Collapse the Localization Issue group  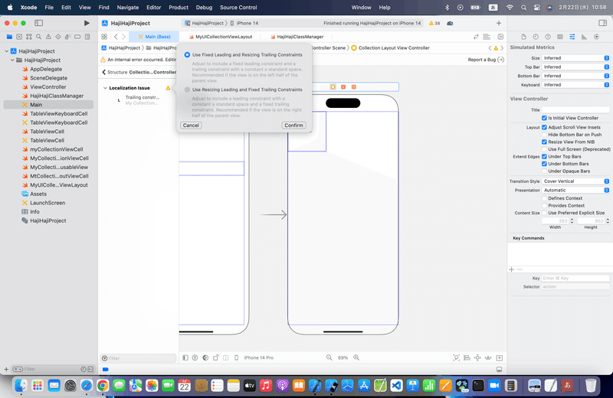coord(105,88)
